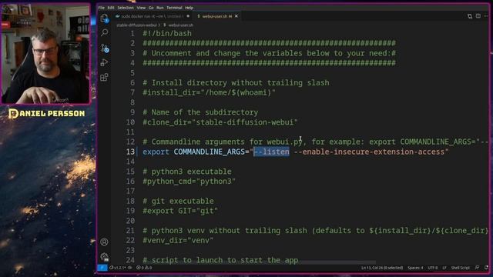This screenshot has height=277, width=493.
Task: Open the Terminal menu
Action: [174, 8]
